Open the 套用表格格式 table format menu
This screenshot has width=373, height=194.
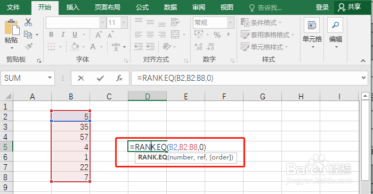pyautogui.click(x=267, y=35)
